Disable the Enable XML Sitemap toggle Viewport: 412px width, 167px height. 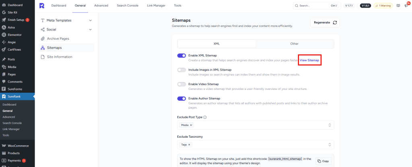[181, 55]
